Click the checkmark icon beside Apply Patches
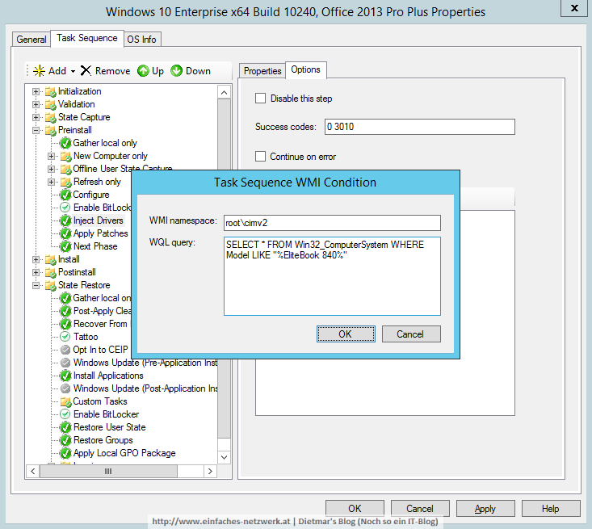592x529 pixels. pyautogui.click(x=65, y=233)
